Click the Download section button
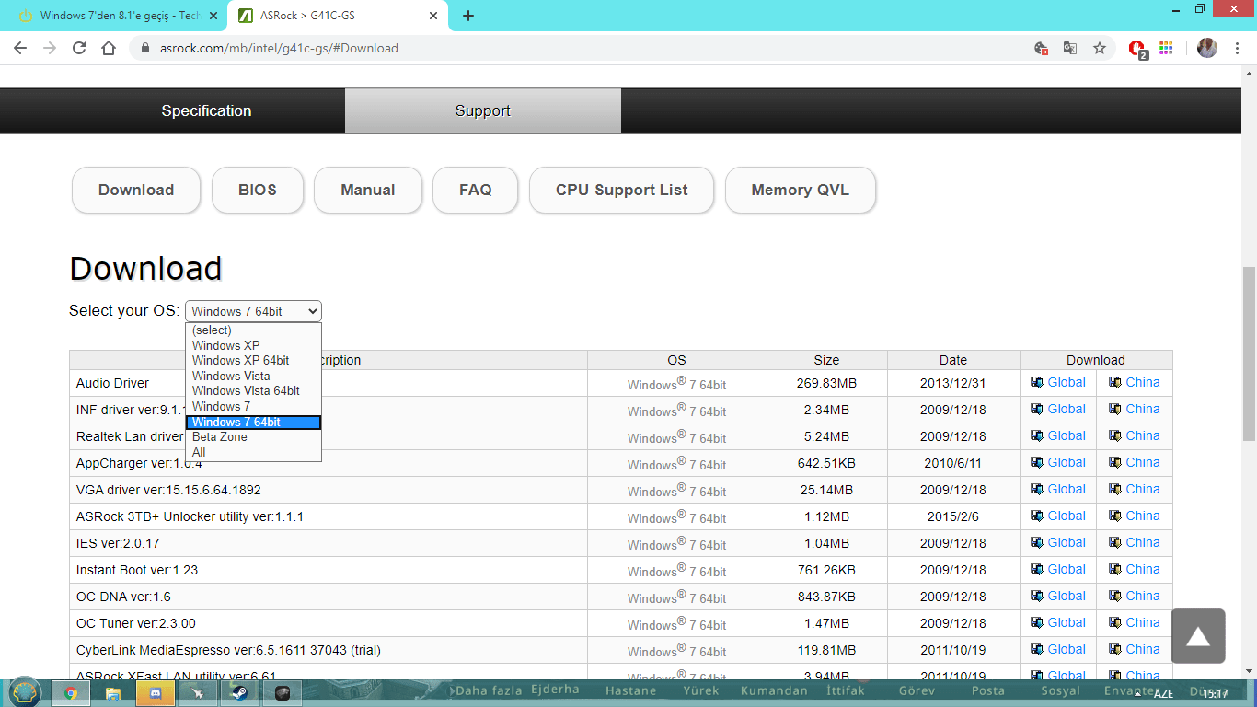This screenshot has width=1257, height=707. tap(136, 190)
